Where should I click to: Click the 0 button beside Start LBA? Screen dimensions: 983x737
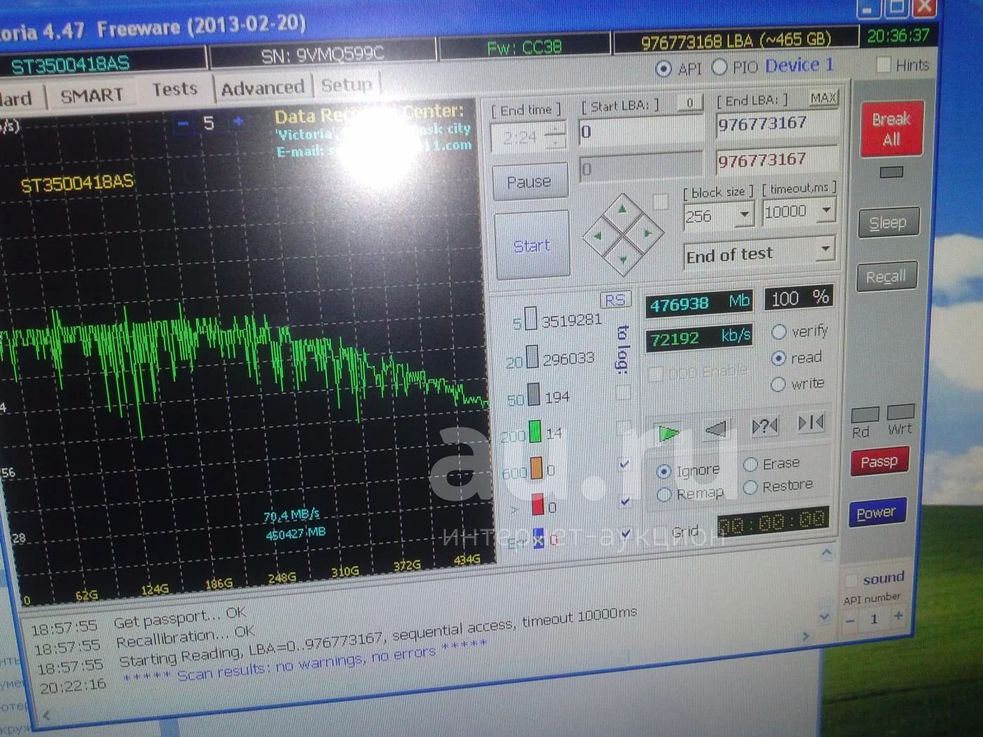point(690,102)
